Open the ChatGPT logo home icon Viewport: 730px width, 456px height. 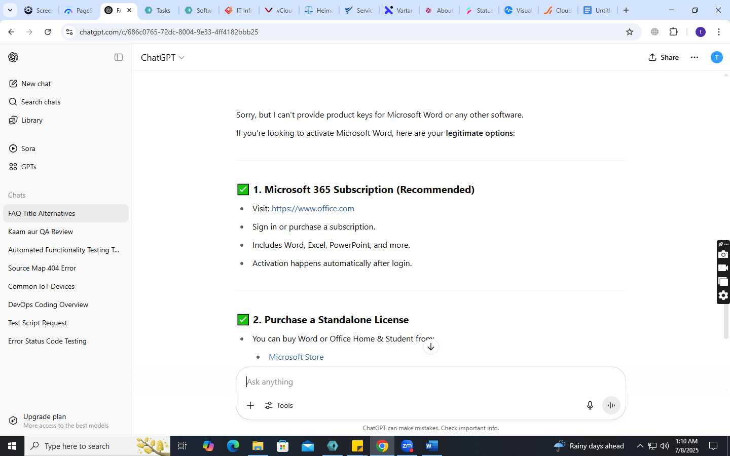[x=13, y=57]
